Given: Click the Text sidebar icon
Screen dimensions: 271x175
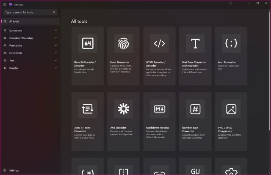Looking at the screenshot, I should [x=5, y=60].
